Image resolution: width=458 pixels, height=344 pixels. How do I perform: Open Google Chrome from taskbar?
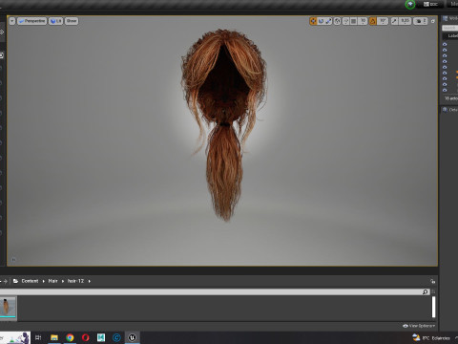tap(70, 337)
